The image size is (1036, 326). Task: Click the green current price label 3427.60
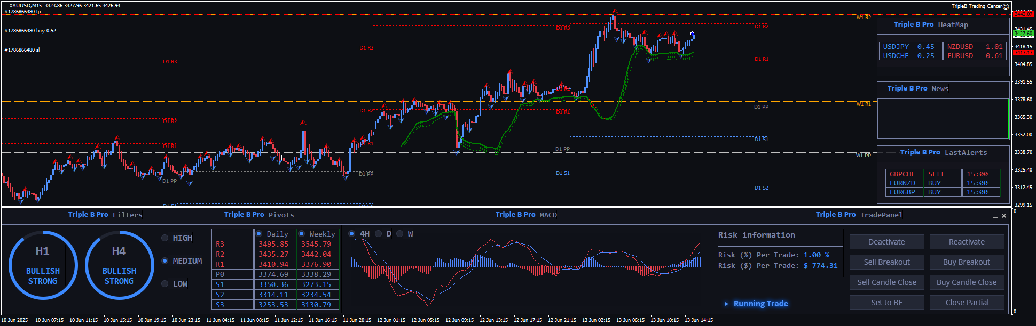1023,34
